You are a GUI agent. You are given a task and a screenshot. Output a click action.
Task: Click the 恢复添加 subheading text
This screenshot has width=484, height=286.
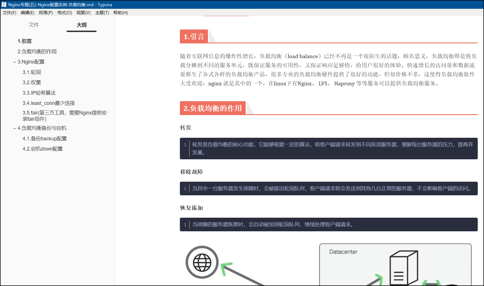click(192, 208)
